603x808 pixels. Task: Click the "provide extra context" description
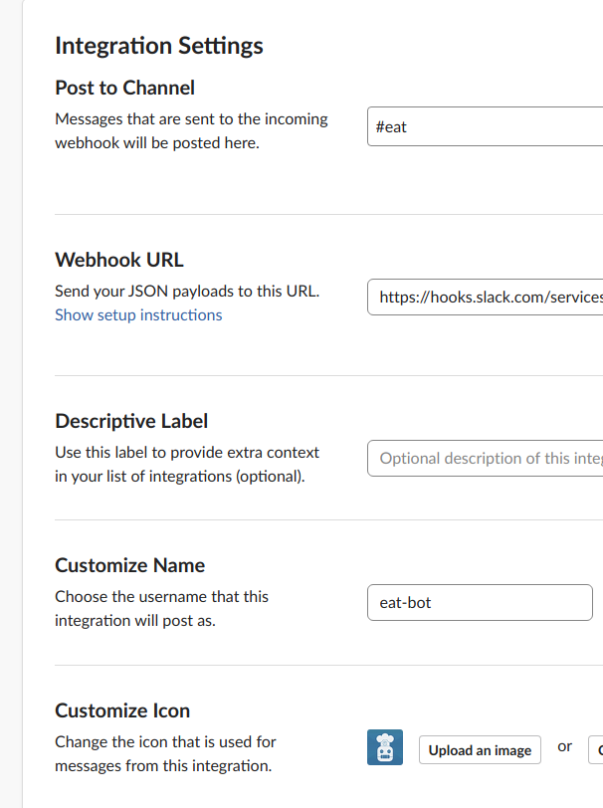[187, 464]
